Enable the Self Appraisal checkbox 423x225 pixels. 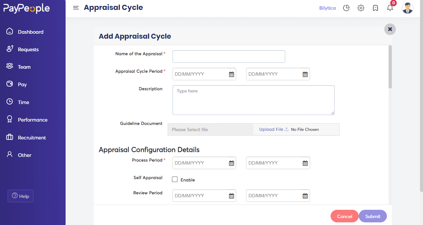(175, 179)
